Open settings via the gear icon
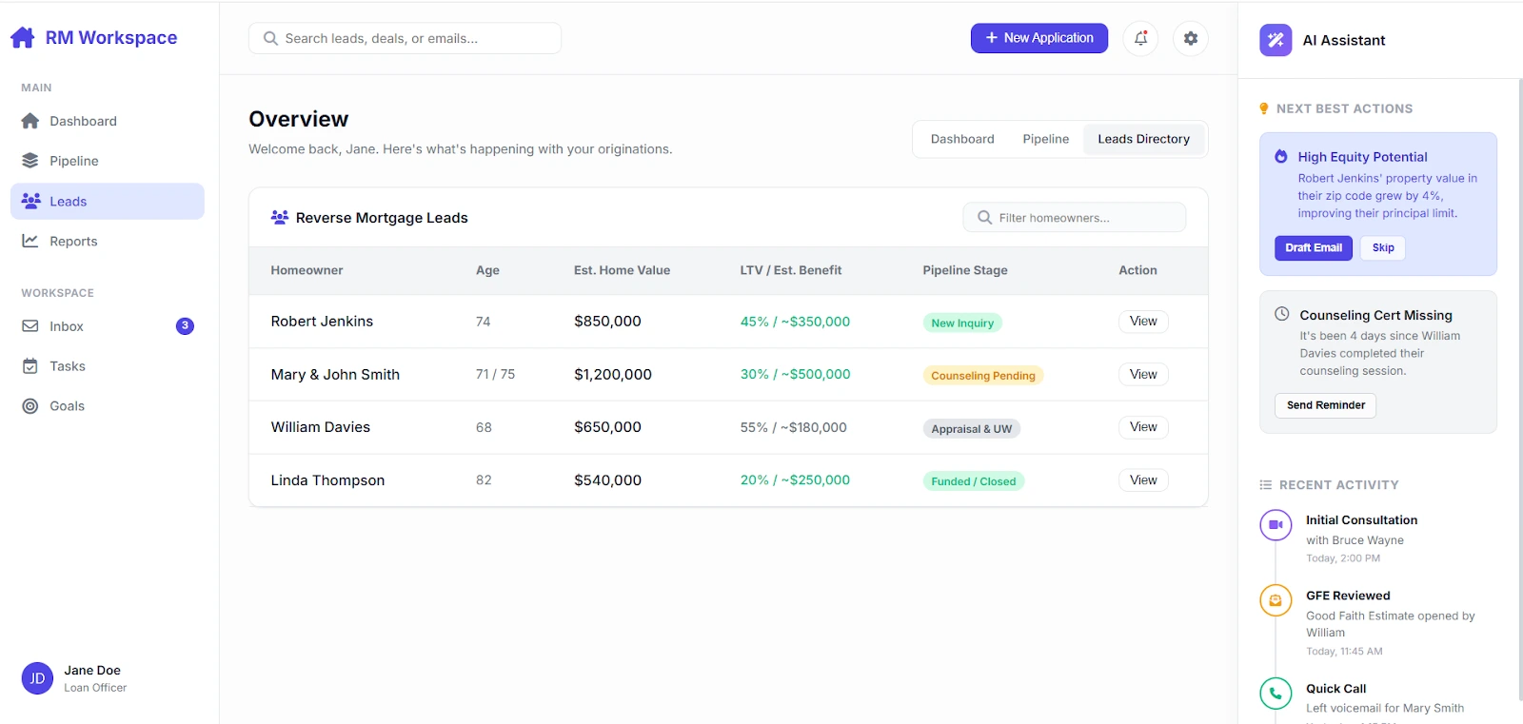1523x724 pixels. click(1190, 38)
